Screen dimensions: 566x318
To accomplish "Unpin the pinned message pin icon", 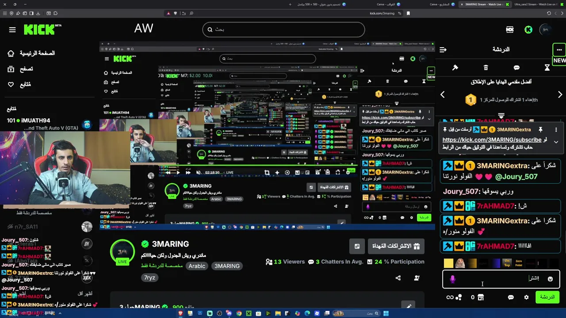I will 540,129.
